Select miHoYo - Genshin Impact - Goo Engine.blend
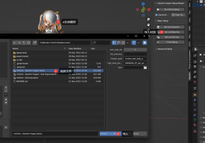 (58, 74)
